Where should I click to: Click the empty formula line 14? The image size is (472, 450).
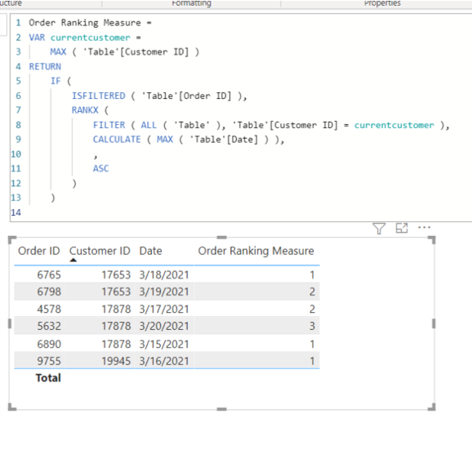[x=241, y=212]
